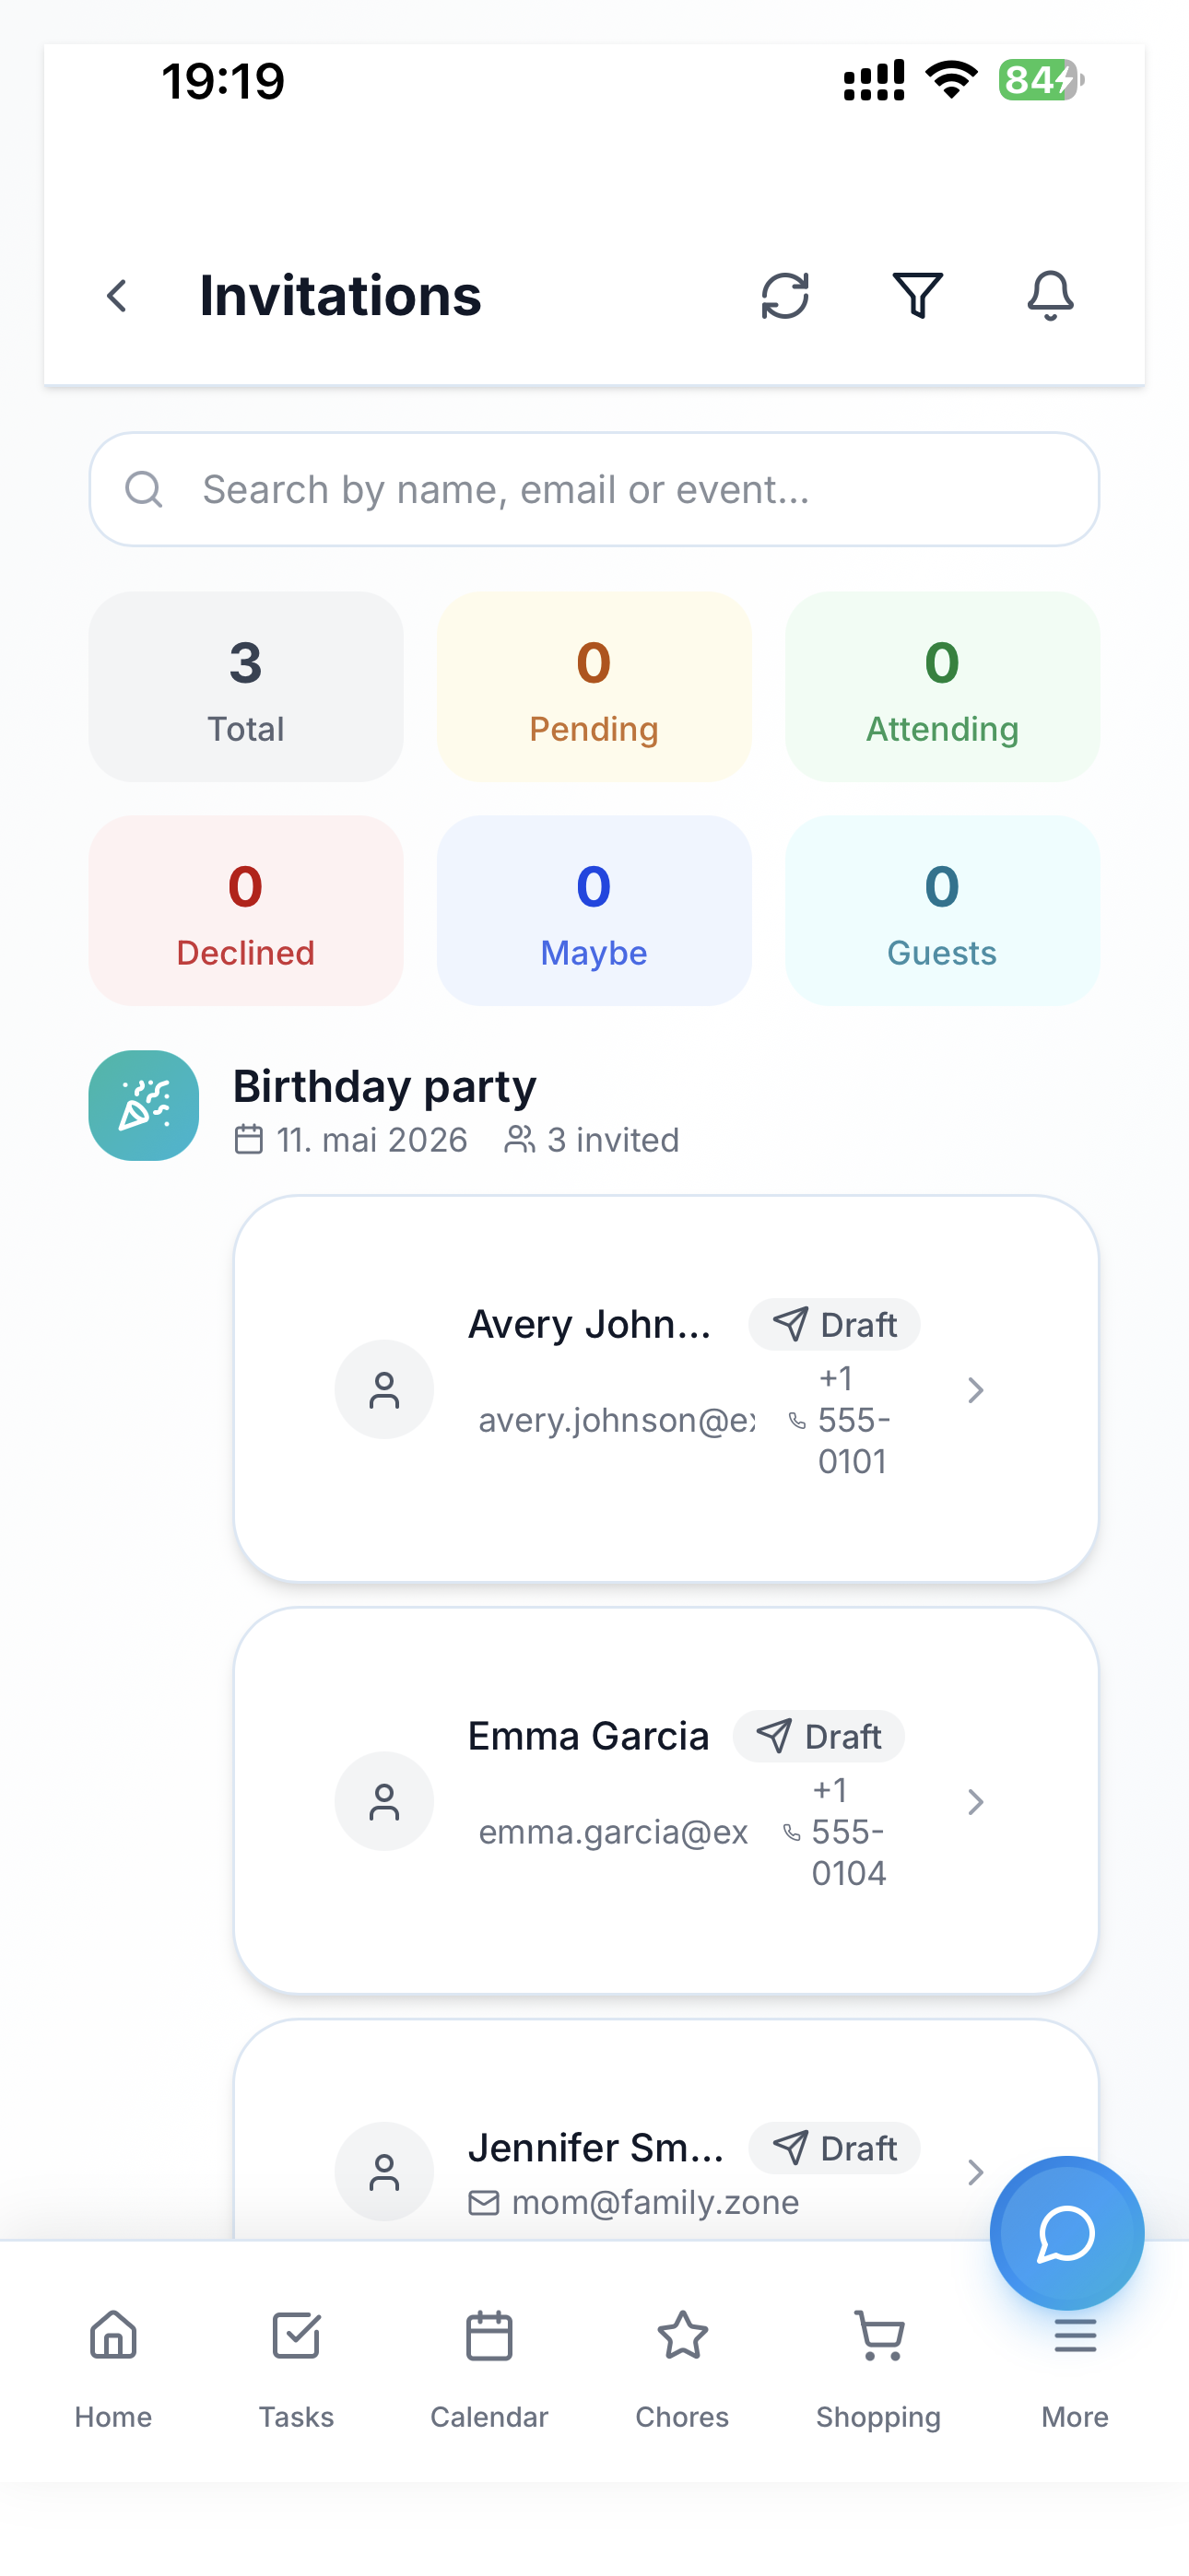Tap the back arrow beside Invitations

(x=117, y=296)
